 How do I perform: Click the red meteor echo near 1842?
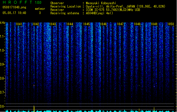click(x=34, y=85)
